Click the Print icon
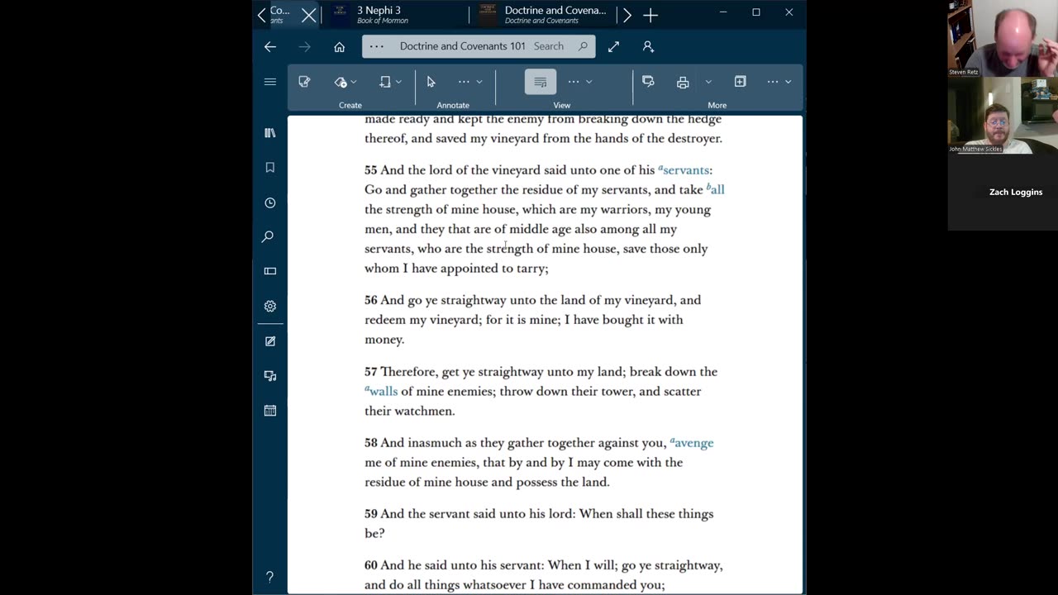1058x595 pixels. (x=683, y=82)
